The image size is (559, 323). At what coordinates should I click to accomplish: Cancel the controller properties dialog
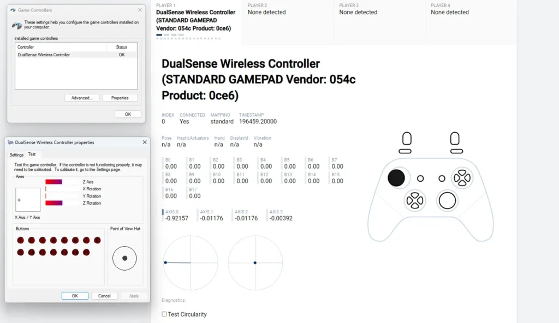pos(104,296)
